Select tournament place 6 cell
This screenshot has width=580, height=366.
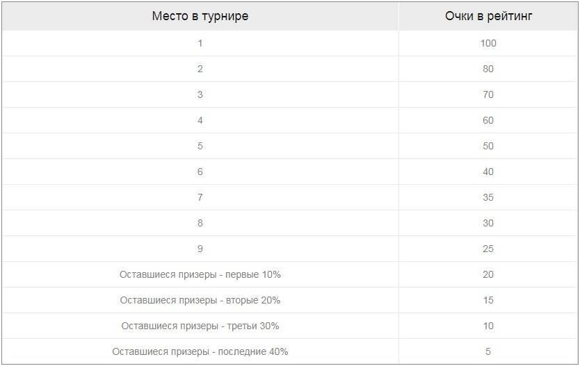[x=200, y=172]
